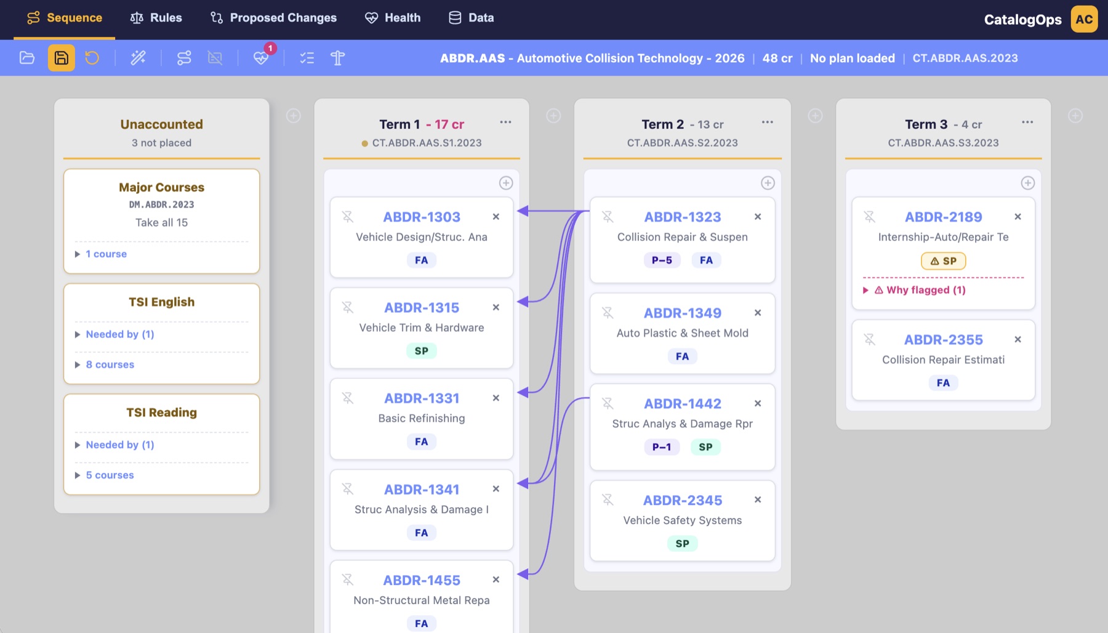Viewport: 1108px width, 633px height.
Task: Click the checklist toolbar icon
Action: pos(307,58)
